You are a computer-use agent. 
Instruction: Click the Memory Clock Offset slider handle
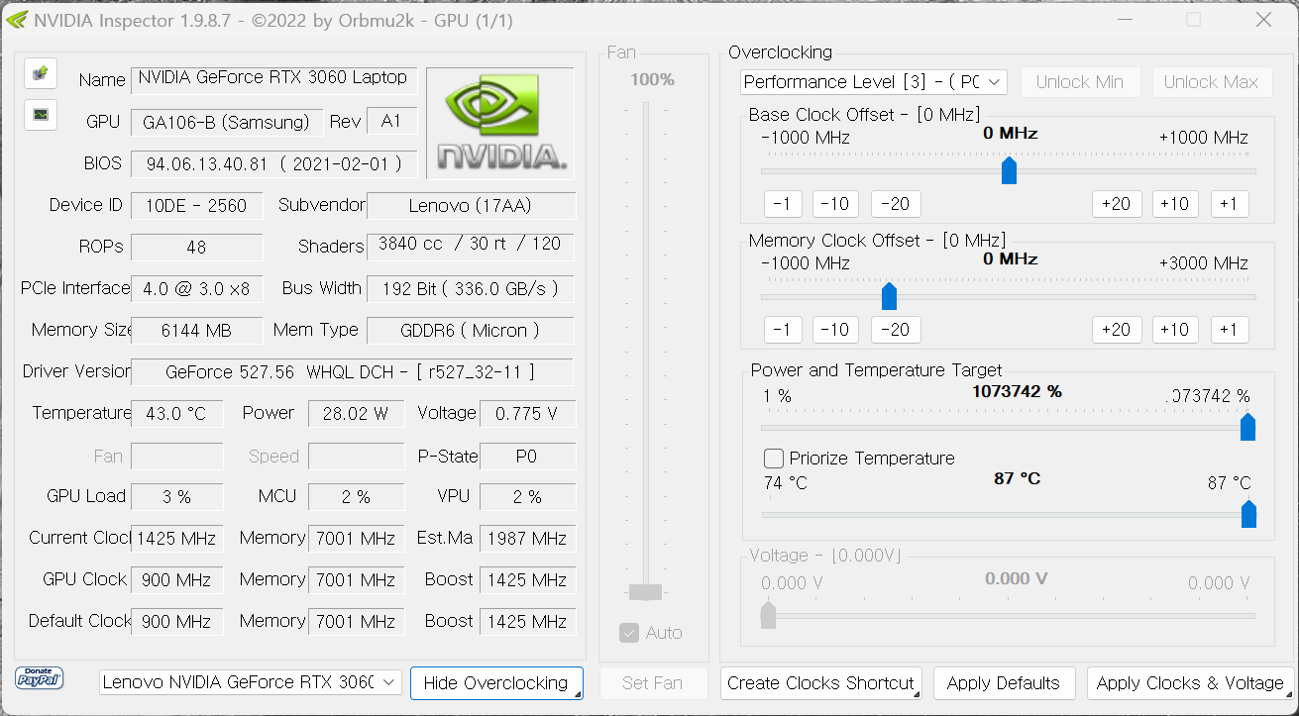[889, 296]
